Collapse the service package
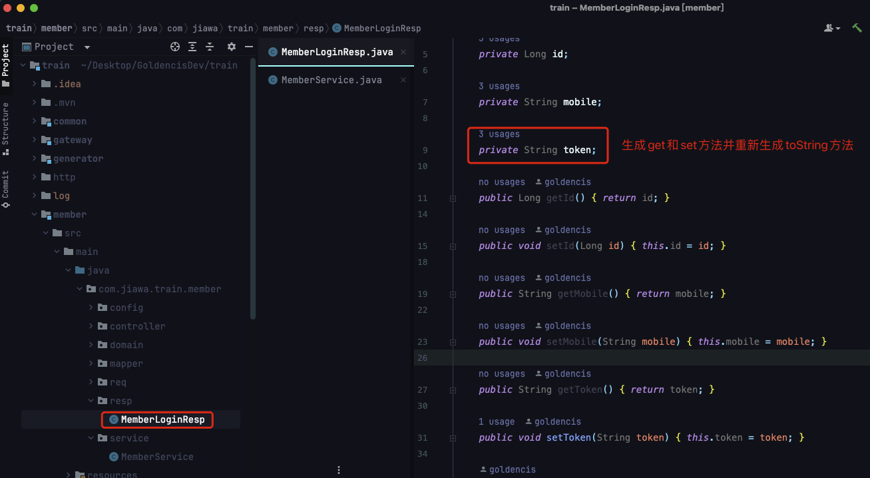The height and width of the screenshot is (478, 870). pyautogui.click(x=91, y=438)
